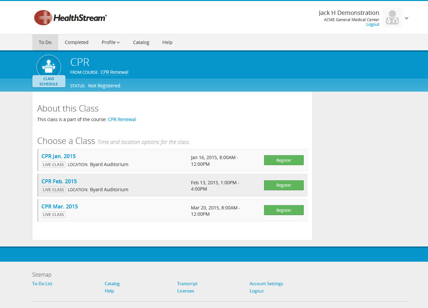The width and height of the screenshot is (428, 308).
Task: Click the 'Choose a Class' heading
Action: pos(66,141)
